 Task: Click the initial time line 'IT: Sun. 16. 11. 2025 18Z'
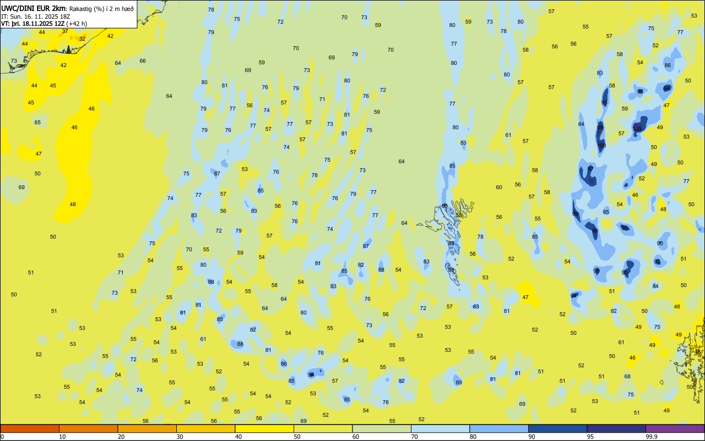click(x=36, y=16)
